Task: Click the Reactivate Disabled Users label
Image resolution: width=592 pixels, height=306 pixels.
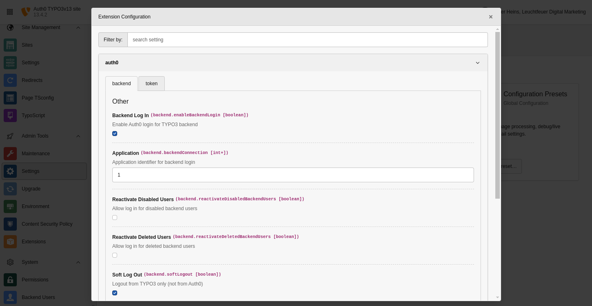Action: [143, 199]
